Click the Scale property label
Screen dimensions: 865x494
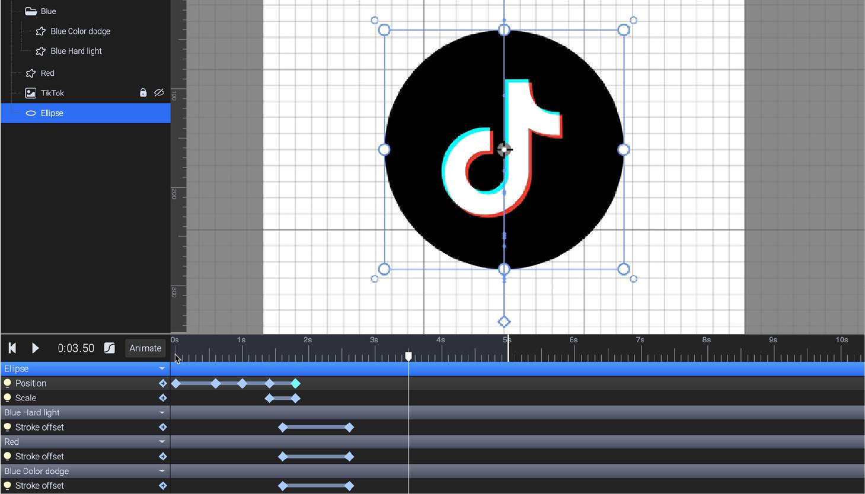[x=26, y=398]
